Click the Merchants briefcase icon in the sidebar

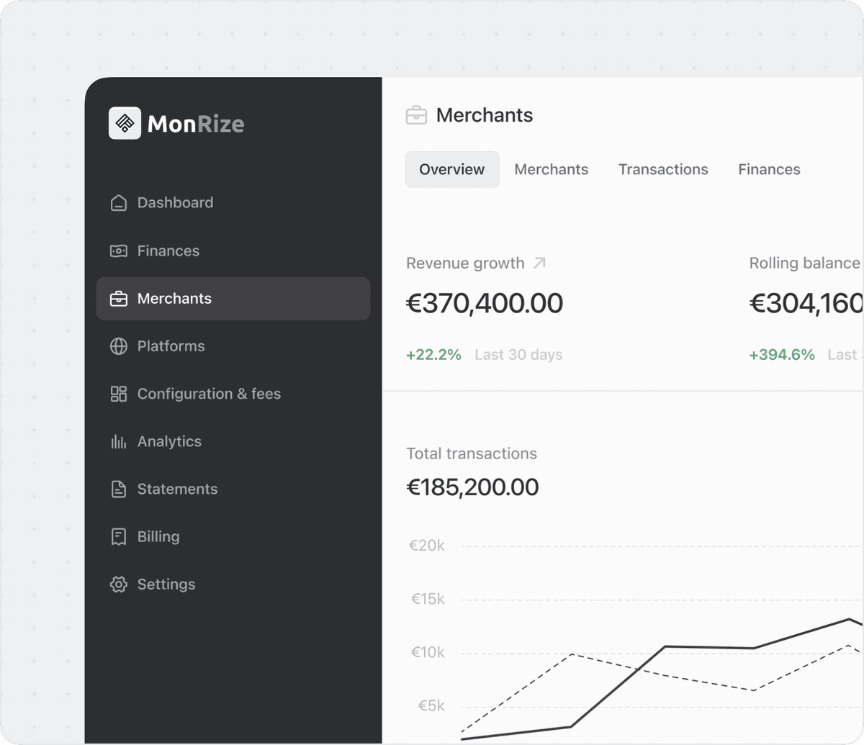tap(119, 299)
